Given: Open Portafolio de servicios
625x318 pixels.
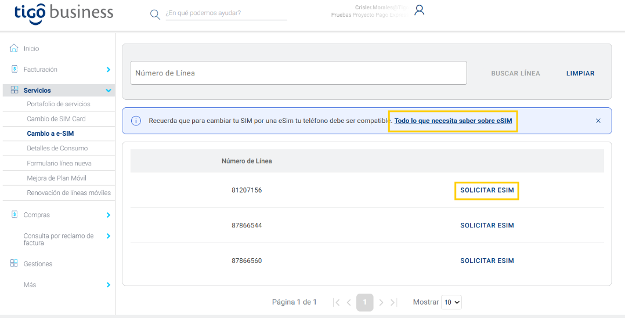Looking at the screenshot, I should (x=59, y=104).
